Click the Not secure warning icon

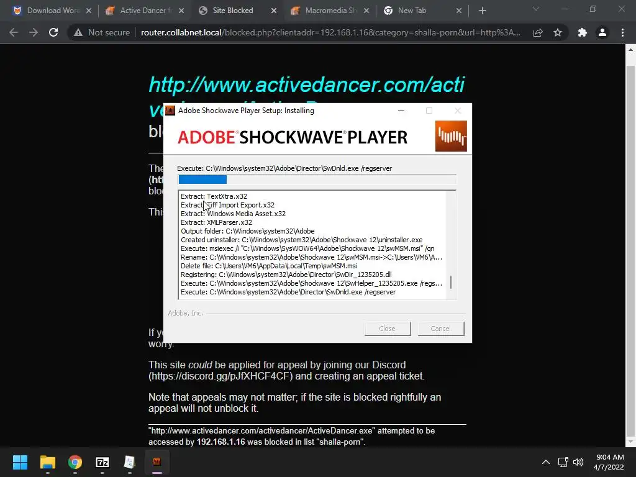[78, 32]
